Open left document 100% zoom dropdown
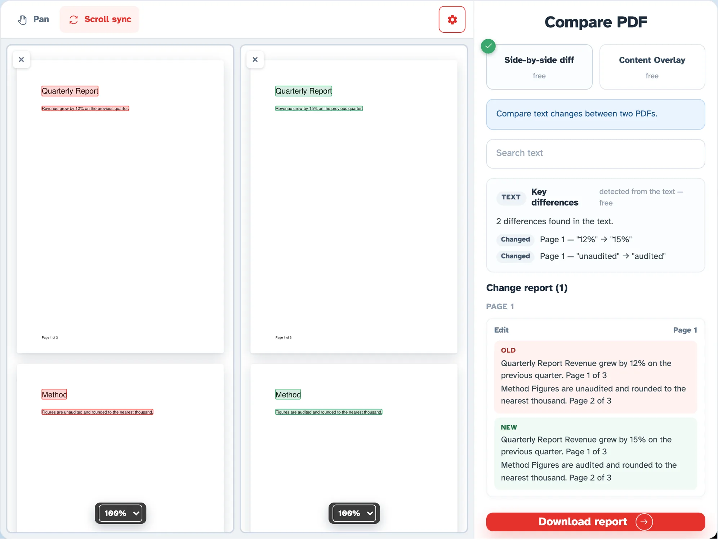Image resolution: width=718 pixels, height=540 pixels. [120, 513]
